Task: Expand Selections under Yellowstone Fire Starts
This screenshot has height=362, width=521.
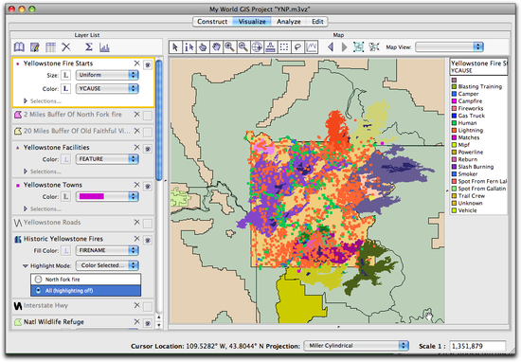Action: [26, 100]
